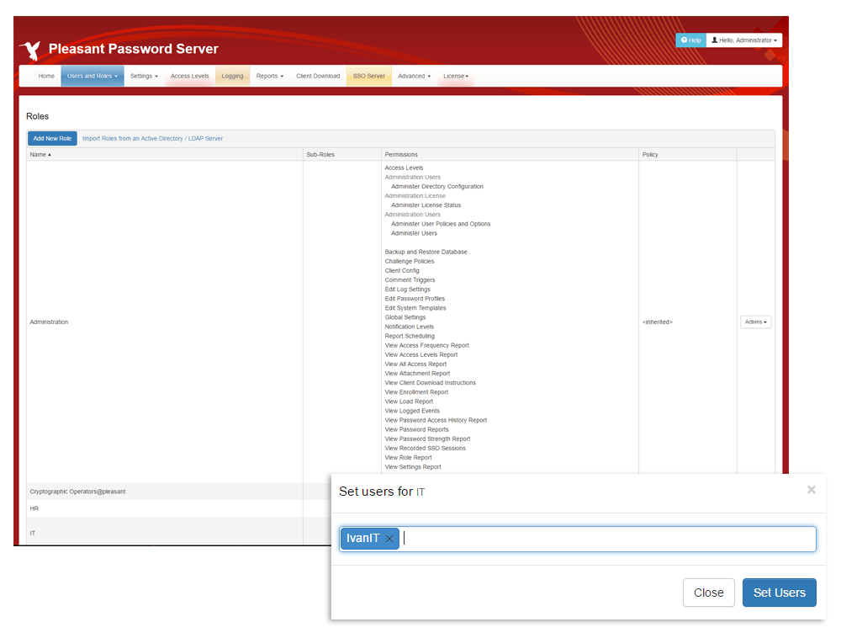Expand the Reports dropdown menu
841x638 pixels.
pos(269,76)
